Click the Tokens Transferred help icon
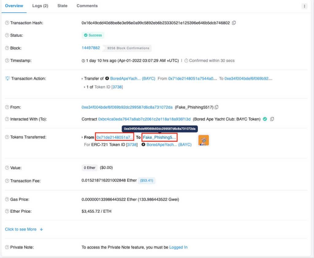The height and width of the screenshot is (258, 314). coord(7,137)
